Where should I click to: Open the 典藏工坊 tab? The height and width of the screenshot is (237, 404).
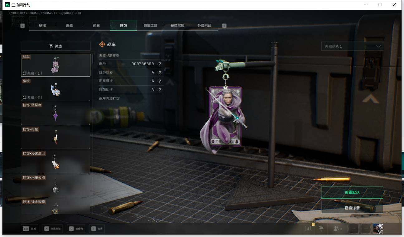coord(150,26)
